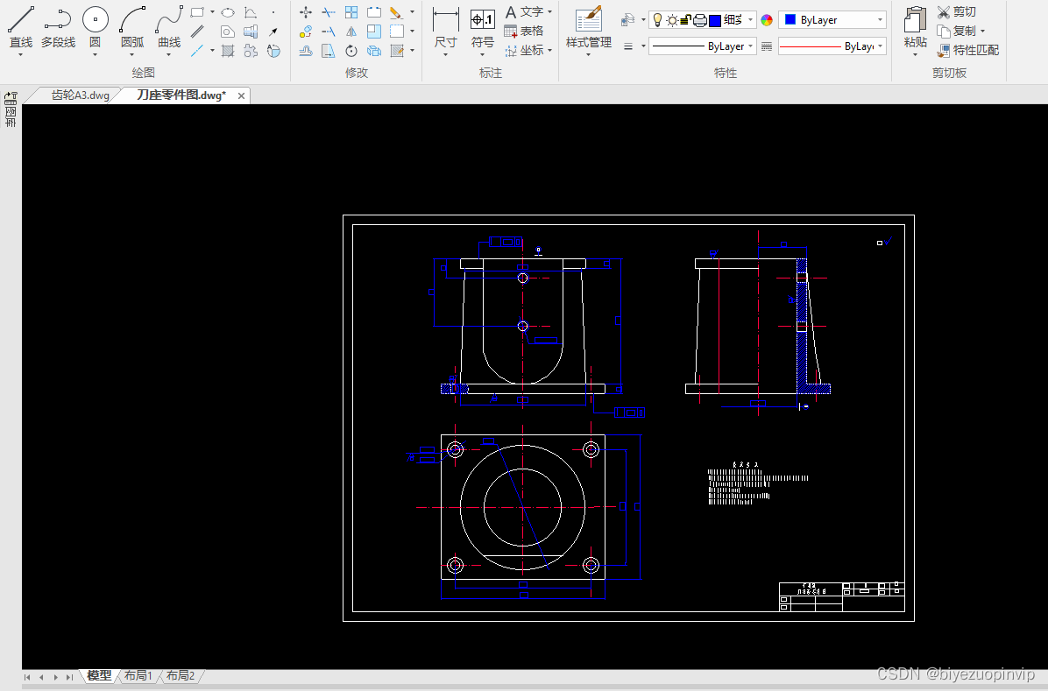Select the leader arrow icon in Draw panel
The height and width of the screenshot is (691, 1048).
click(273, 32)
